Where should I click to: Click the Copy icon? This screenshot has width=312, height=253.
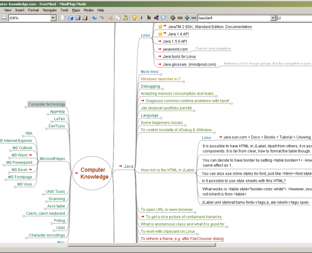[x=118, y=18]
